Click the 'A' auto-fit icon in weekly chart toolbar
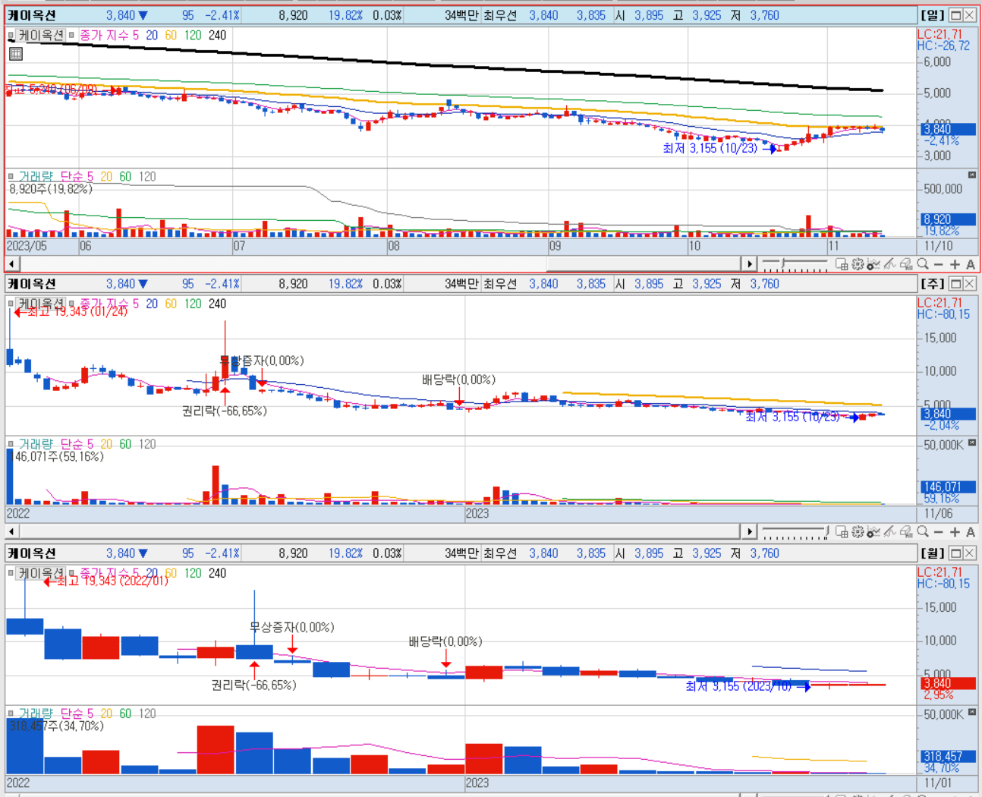This screenshot has width=982, height=797. [x=971, y=532]
